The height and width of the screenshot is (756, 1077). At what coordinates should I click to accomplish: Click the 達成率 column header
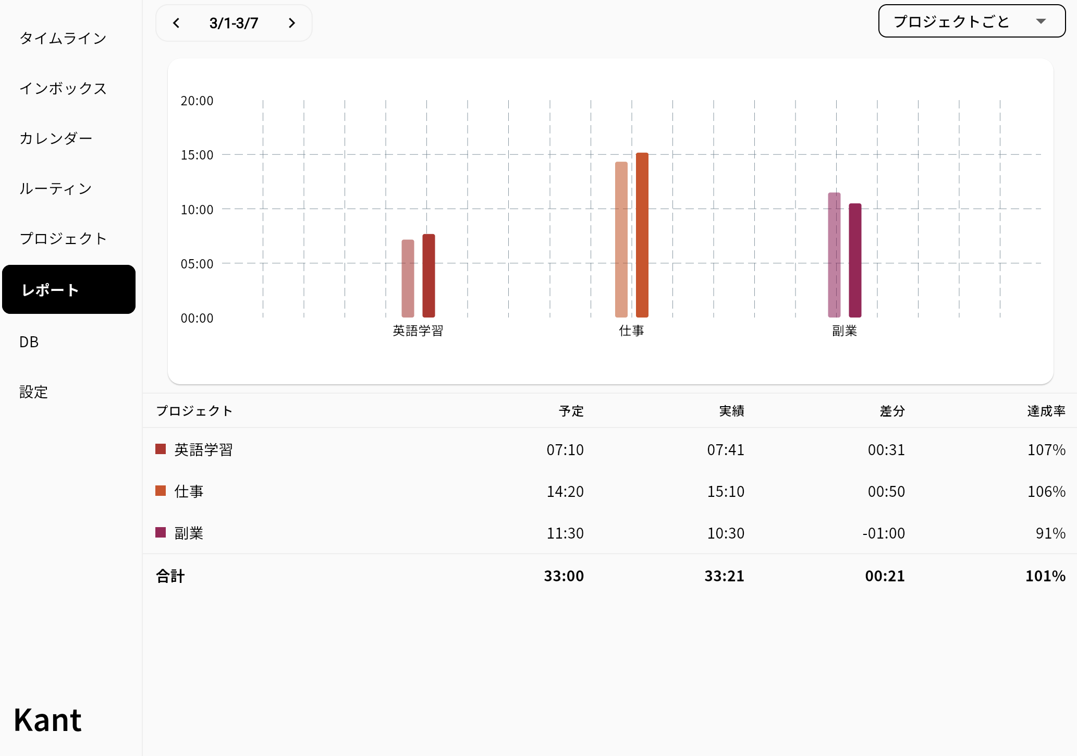point(1046,411)
